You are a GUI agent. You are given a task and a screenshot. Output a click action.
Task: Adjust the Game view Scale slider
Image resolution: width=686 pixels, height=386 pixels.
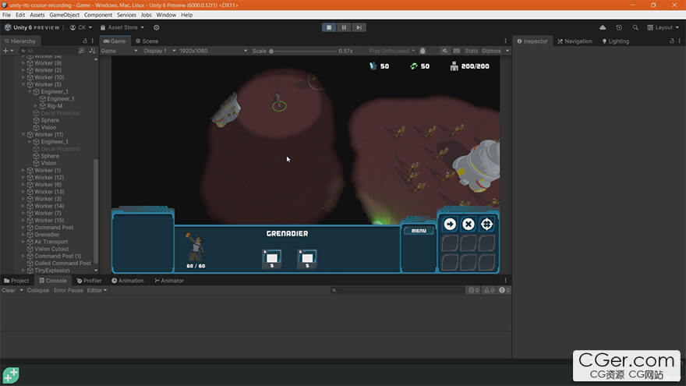point(303,51)
